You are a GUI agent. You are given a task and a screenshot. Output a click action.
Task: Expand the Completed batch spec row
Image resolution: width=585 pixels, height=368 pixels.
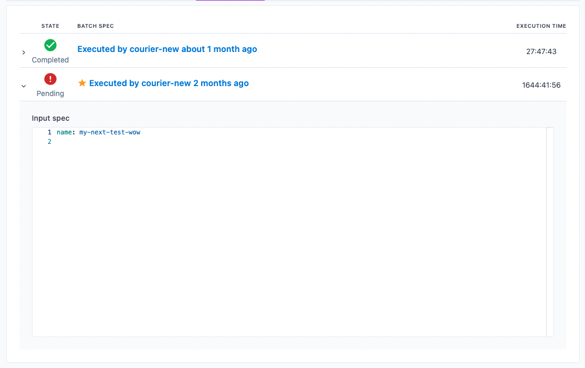tap(24, 52)
